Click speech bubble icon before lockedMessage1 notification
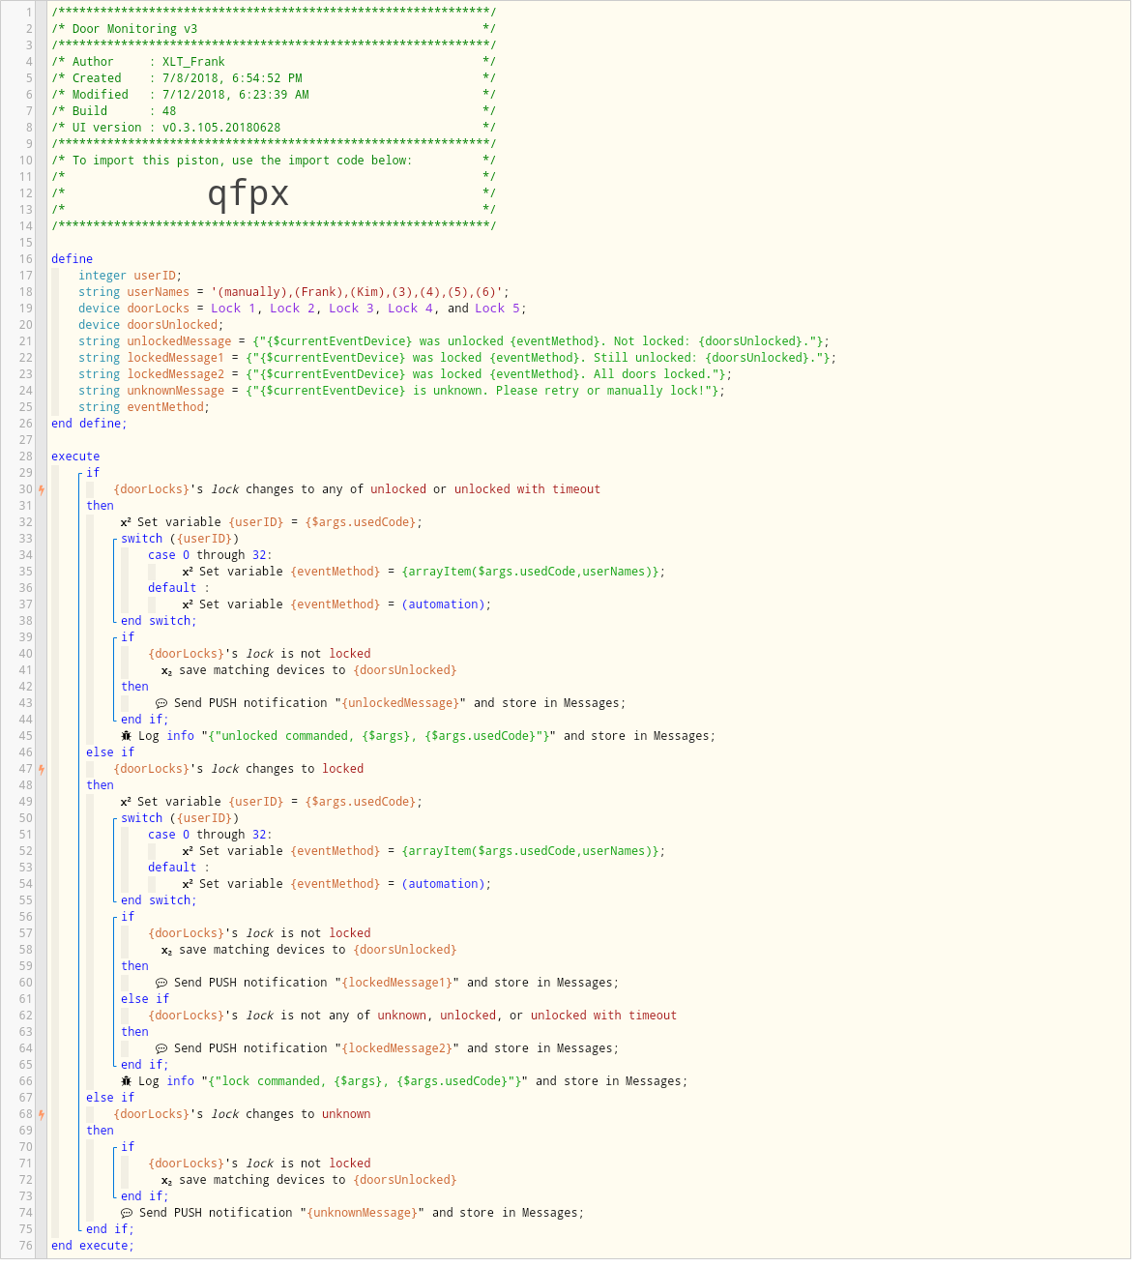The width and height of the screenshot is (1139, 1267). click(x=161, y=983)
